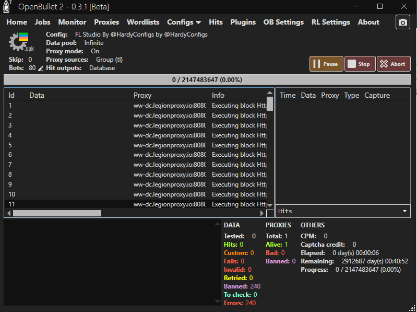Click the hits Type column header
This screenshot has width=417, height=312.
point(352,95)
